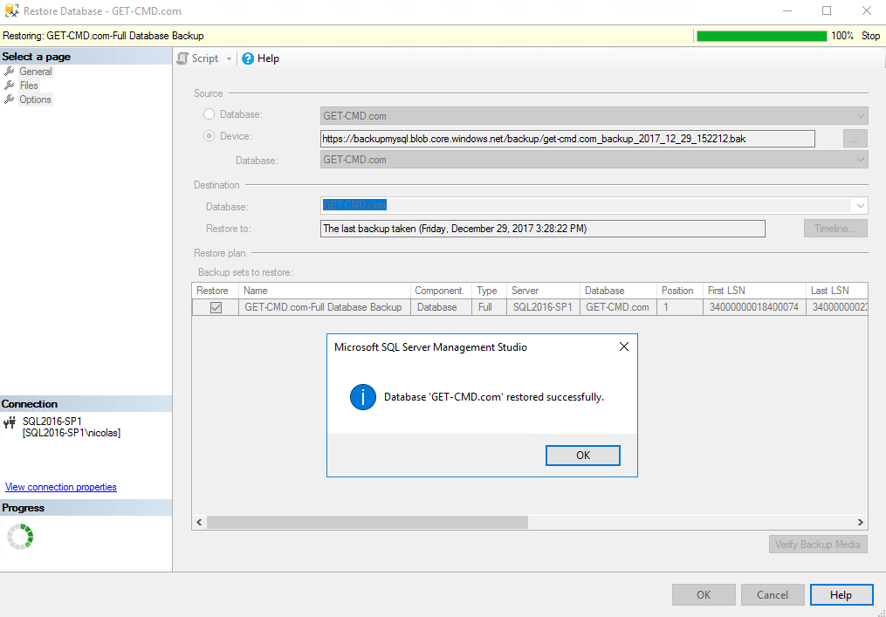This screenshot has height=617, width=886.
Task: Open the Options page
Action: click(x=35, y=99)
